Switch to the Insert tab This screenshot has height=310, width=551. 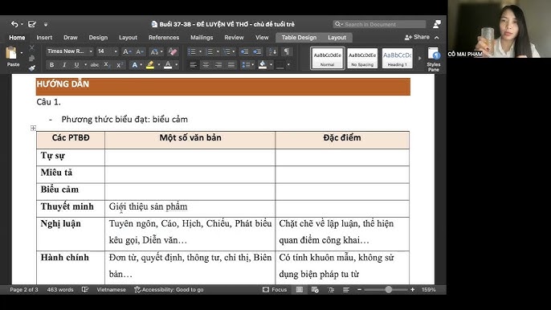coord(44,37)
